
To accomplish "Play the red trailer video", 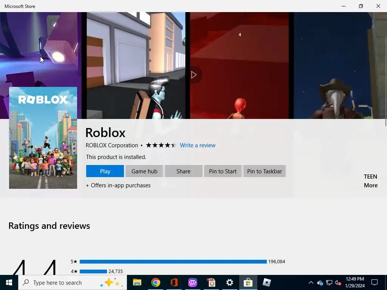I will 194,75.
